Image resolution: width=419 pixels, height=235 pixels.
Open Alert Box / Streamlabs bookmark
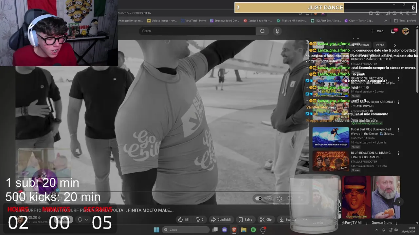pyautogui.click(x=325, y=21)
